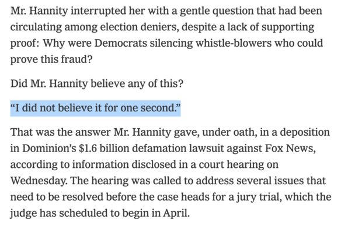This screenshot has height=225, width=348.
Task: Click the word "circulating" on second line
Action: point(36,27)
